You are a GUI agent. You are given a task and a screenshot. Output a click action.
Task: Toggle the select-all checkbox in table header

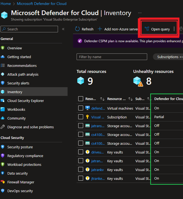tap(81, 99)
